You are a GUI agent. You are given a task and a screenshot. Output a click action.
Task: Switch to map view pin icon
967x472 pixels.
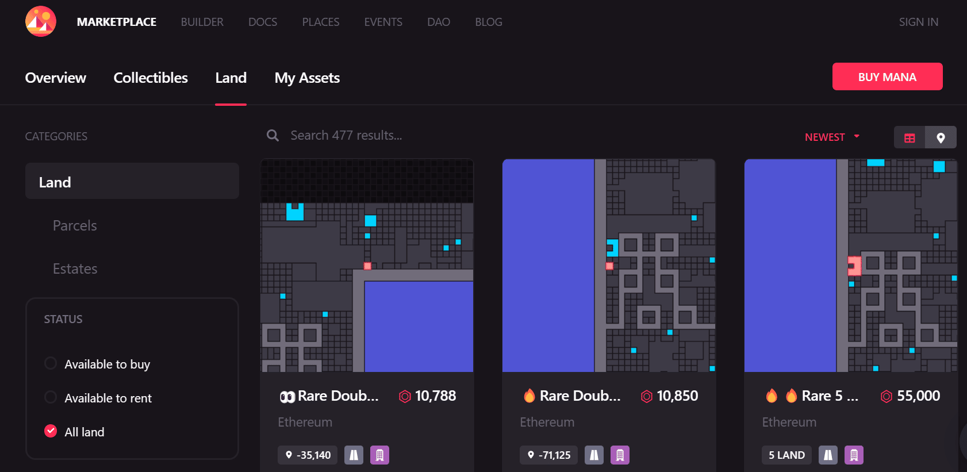[941, 137]
